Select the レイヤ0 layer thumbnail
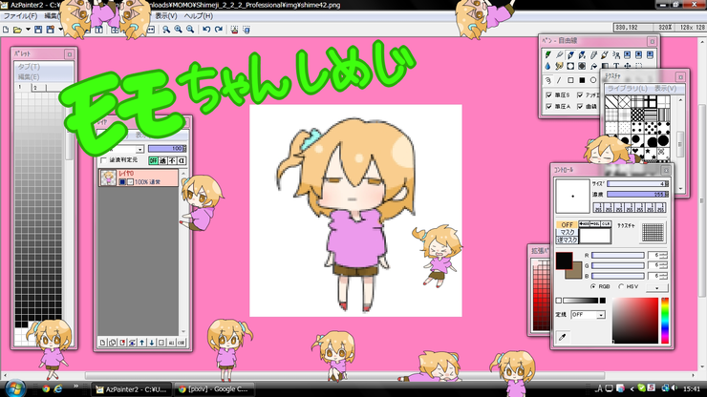The image size is (707, 397). click(108, 178)
